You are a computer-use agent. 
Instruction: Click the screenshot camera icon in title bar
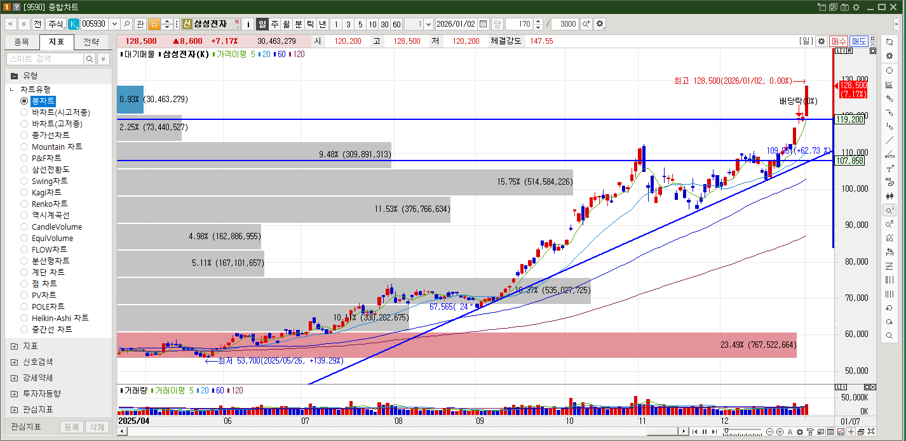[x=844, y=7]
